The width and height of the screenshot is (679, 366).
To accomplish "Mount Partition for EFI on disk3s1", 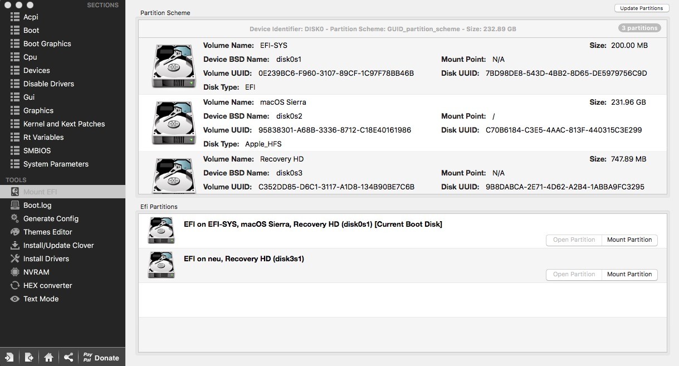I will (x=629, y=275).
